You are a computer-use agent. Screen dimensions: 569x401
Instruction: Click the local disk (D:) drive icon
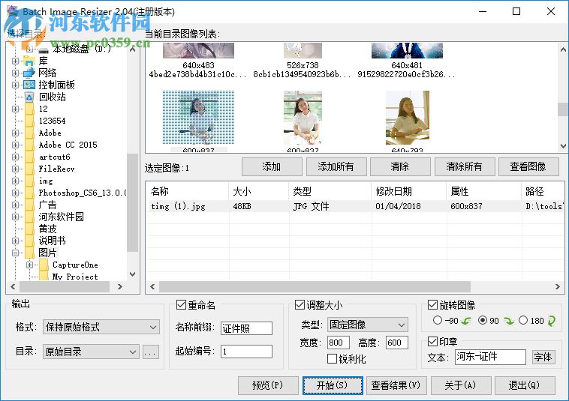pos(44,49)
